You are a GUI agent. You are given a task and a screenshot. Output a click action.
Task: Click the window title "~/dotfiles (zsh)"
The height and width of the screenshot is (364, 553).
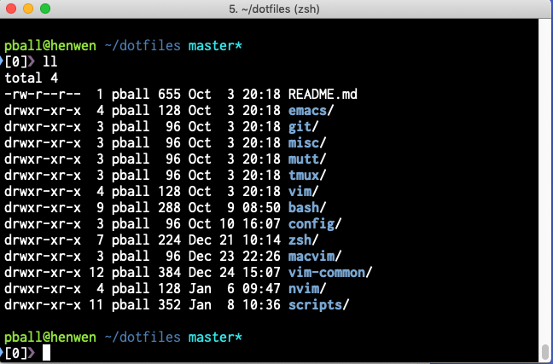(277, 9)
